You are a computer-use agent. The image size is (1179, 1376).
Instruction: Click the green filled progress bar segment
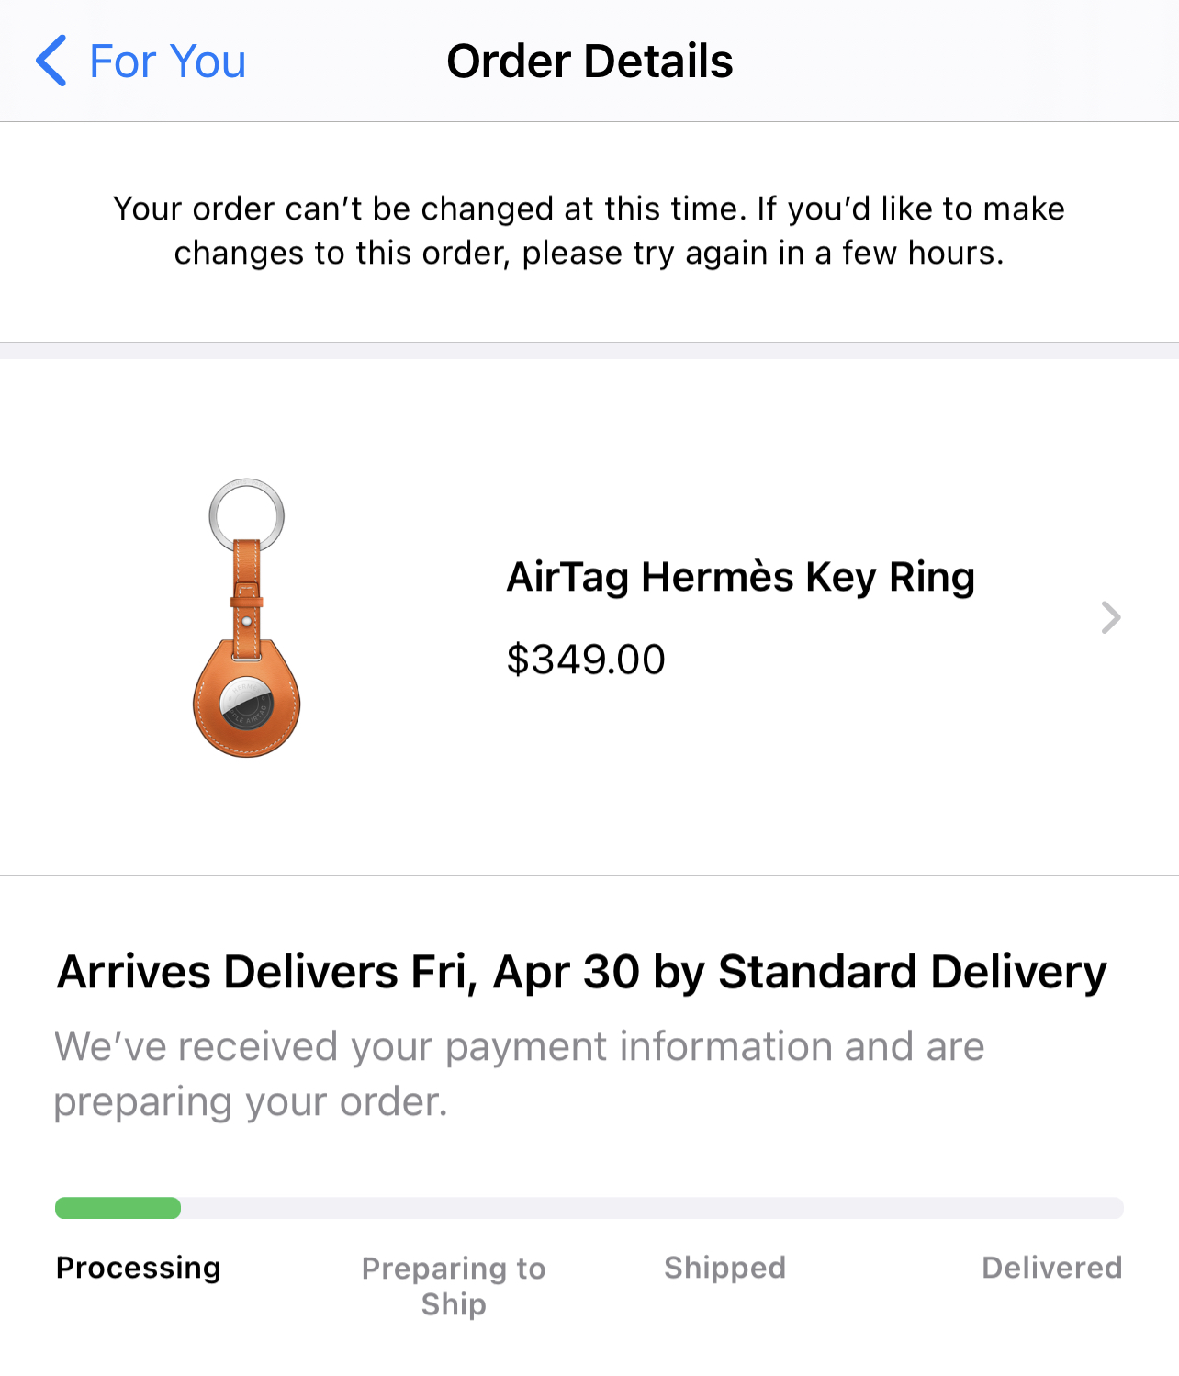(x=118, y=1208)
